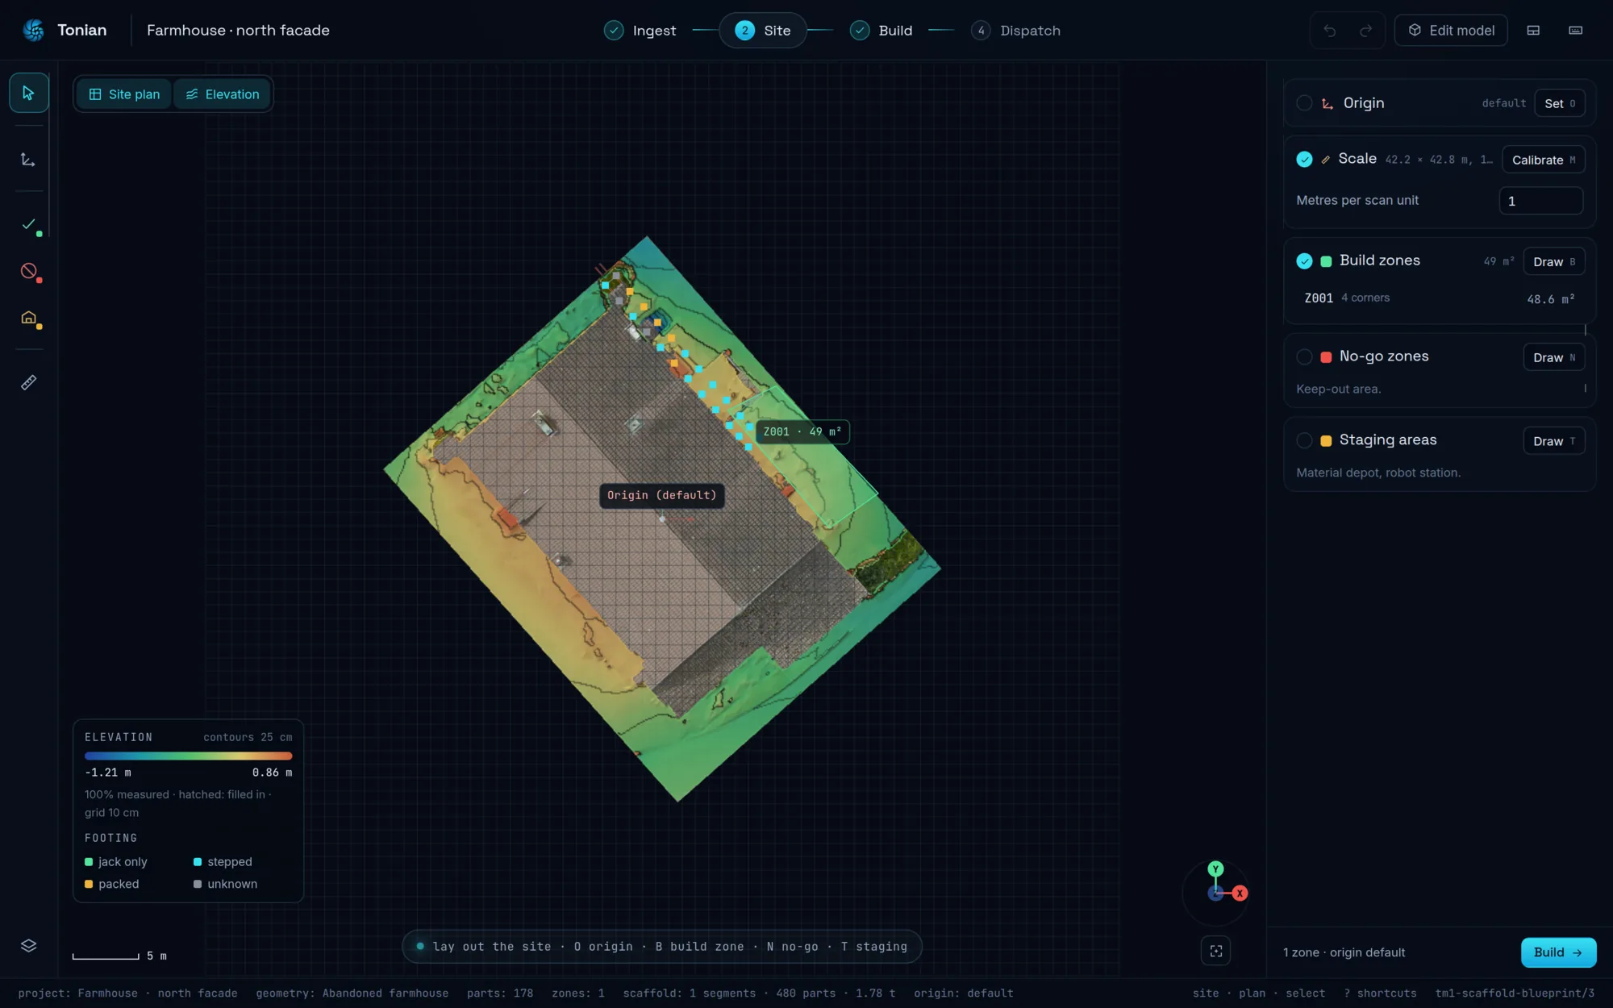Choose the build zone checkmark tool
This screenshot has height=1008, width=1613.
[x=29, y=224]
